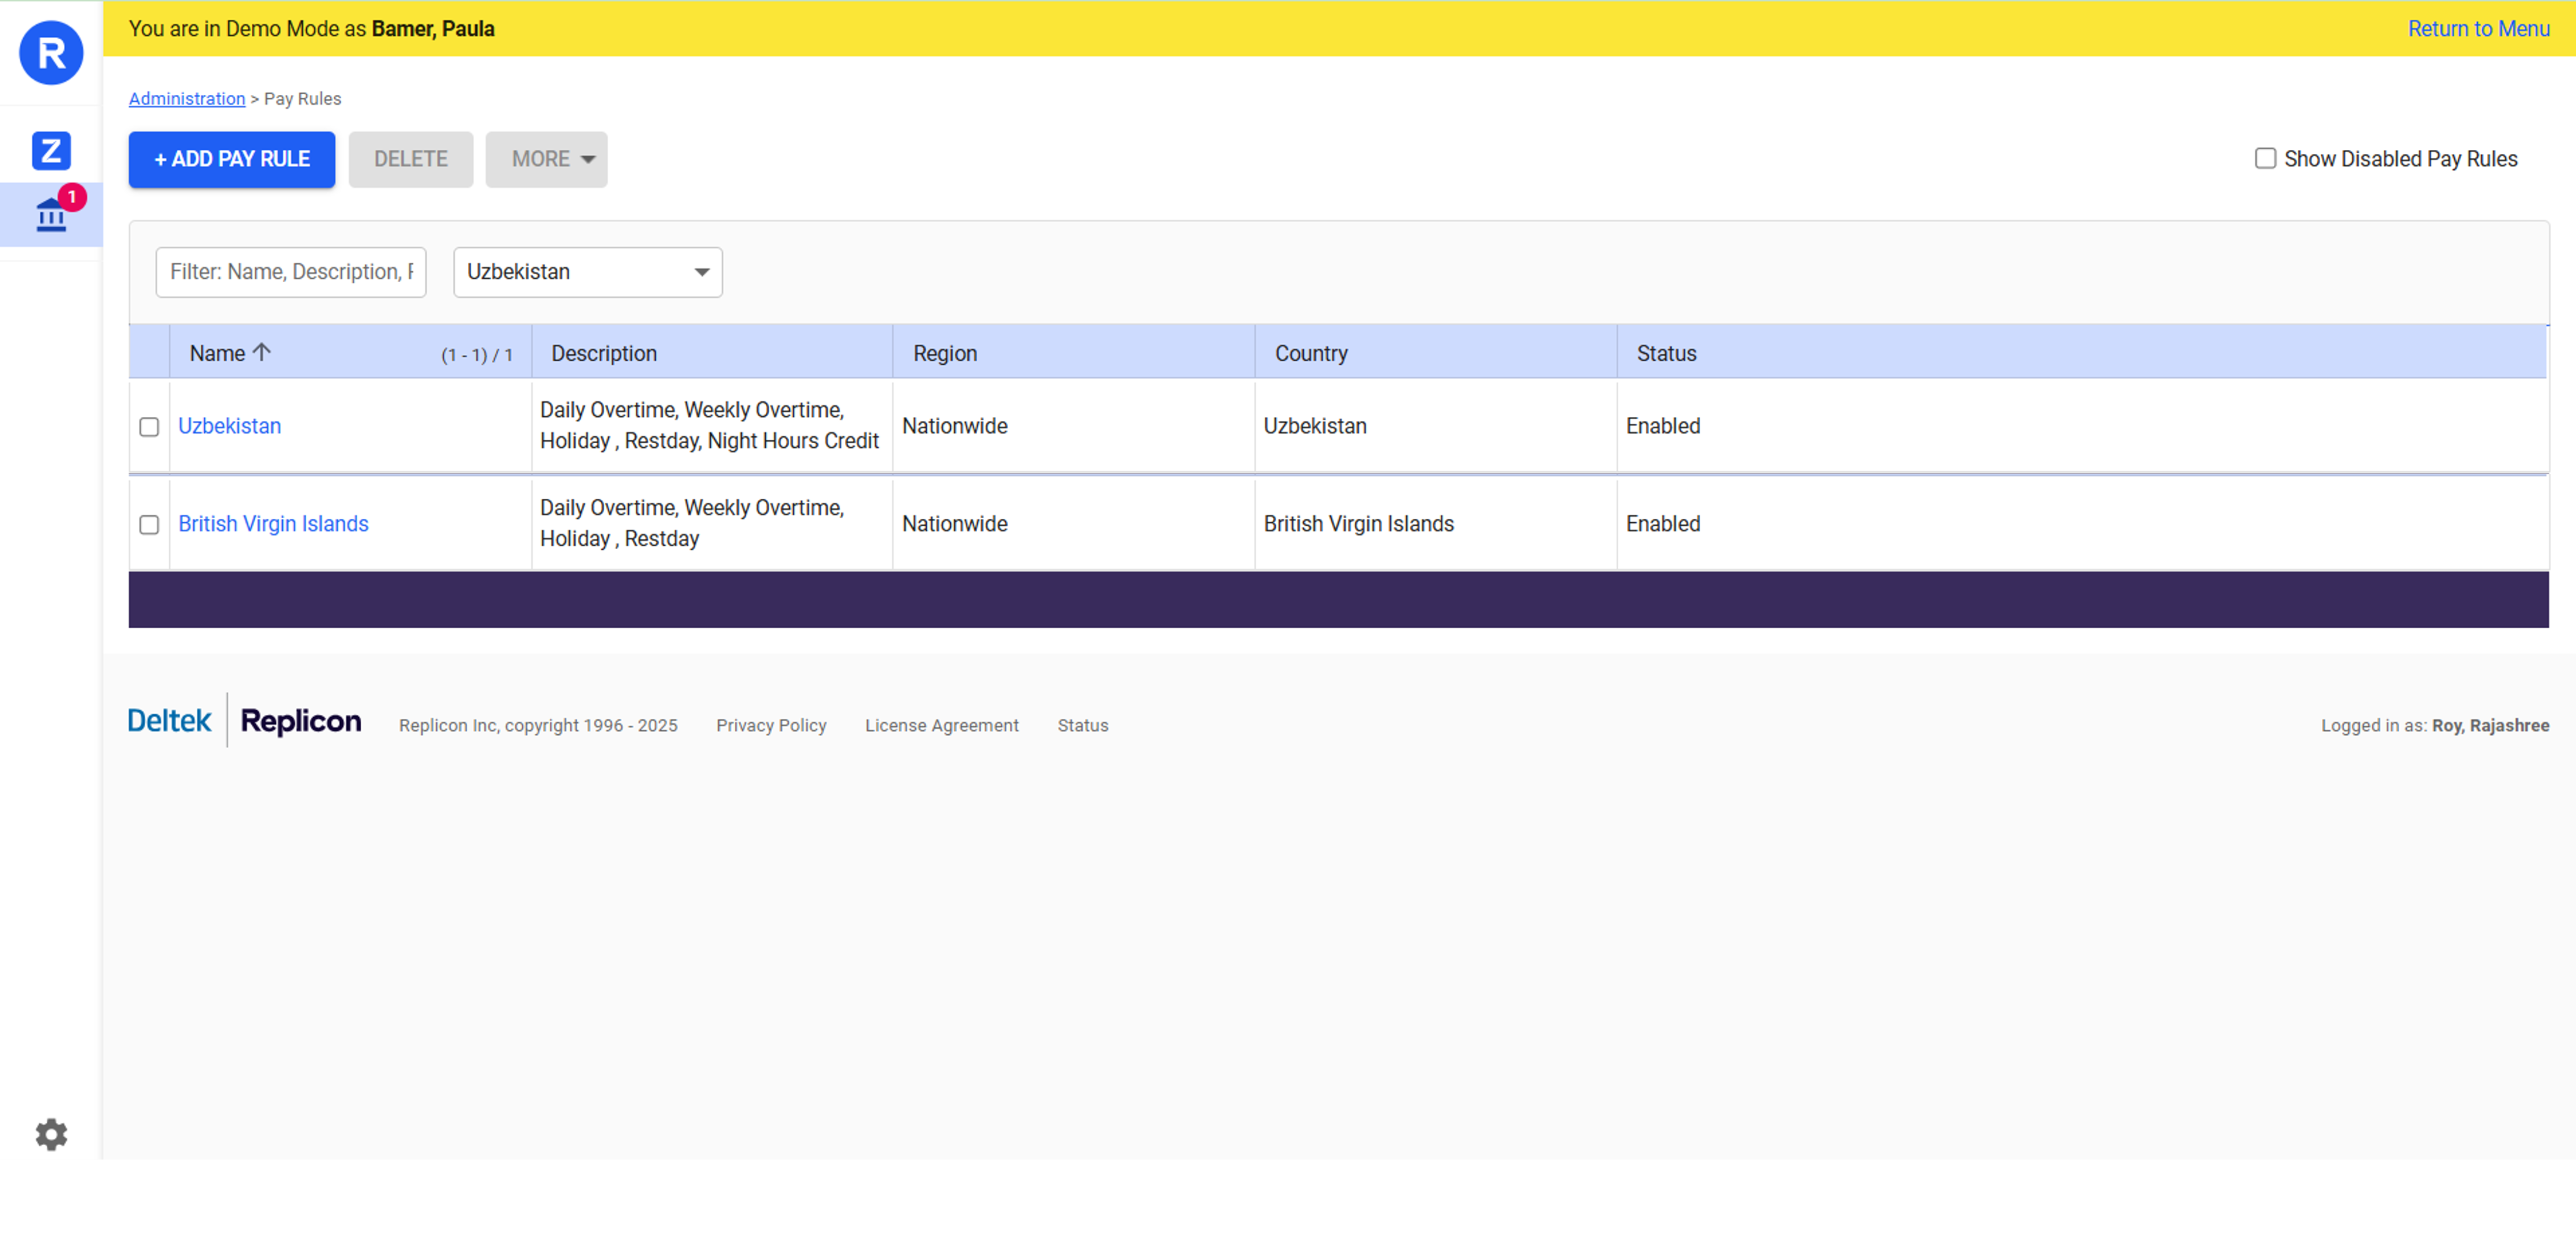Open the footer Status link
This screenshot has width=2576, height=1250.
[x=1083, y=725]
